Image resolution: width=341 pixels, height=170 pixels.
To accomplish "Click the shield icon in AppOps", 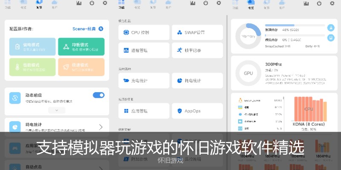I will click(x=179, y=111).
